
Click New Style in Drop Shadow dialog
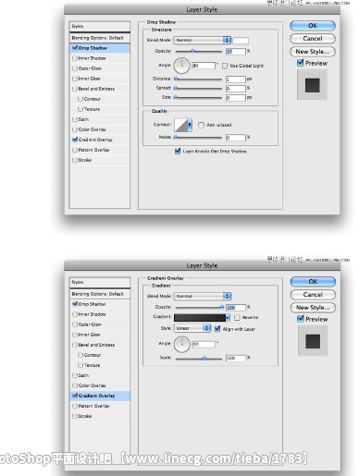(x=313, y=52)
